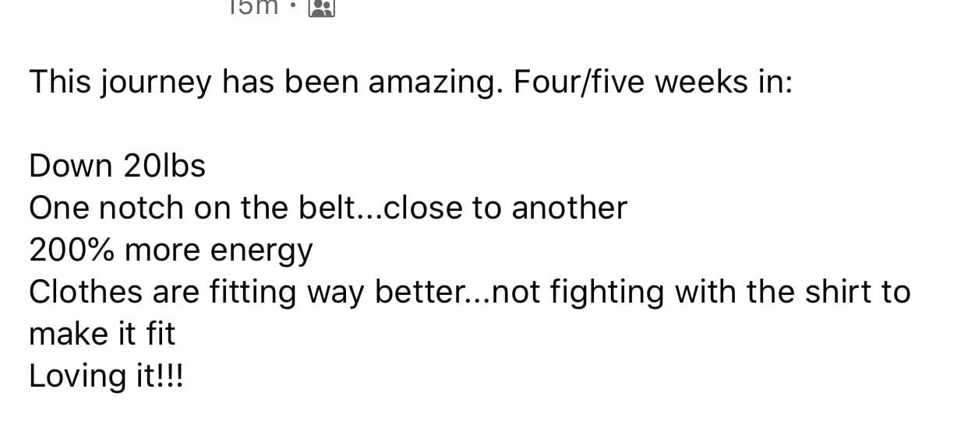Select the 'Down 20lbs' line
Image resolution: width=968 pixels, height=438 pixels.
pyautogui.click(x=118, y=166)
